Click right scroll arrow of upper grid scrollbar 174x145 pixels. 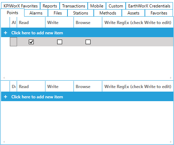click(170, 78)
